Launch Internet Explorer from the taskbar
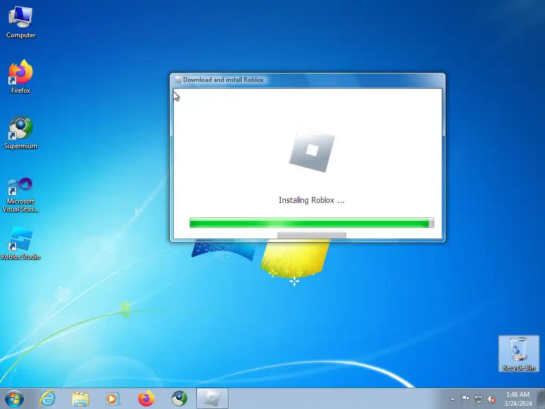545x409 pixels. pyautogui.click(x=47, y=398)
